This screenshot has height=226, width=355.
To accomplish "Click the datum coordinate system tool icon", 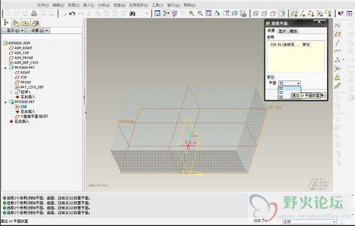I will click(338, 68).
